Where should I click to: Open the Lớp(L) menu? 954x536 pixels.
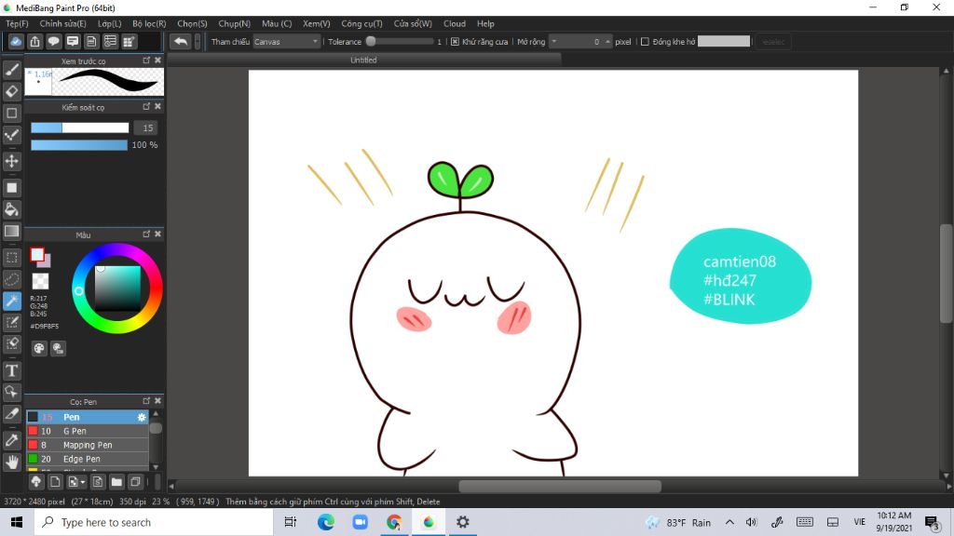pyautogui.click(x=110, y=23)
